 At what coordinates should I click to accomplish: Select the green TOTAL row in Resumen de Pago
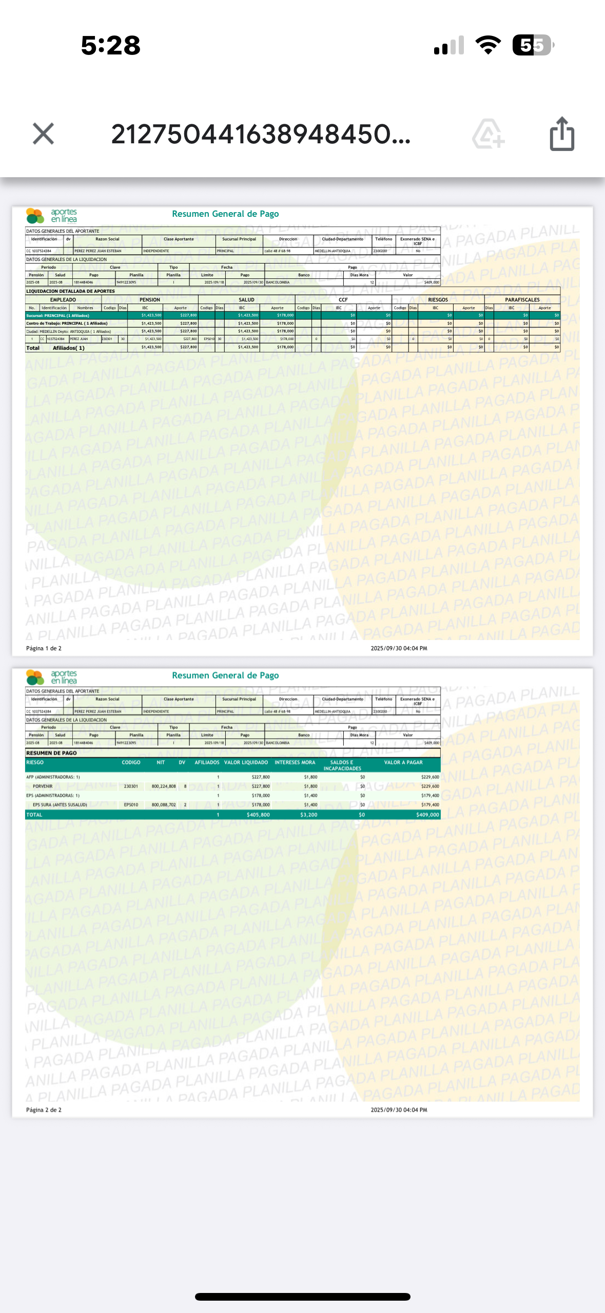point(232,815)
